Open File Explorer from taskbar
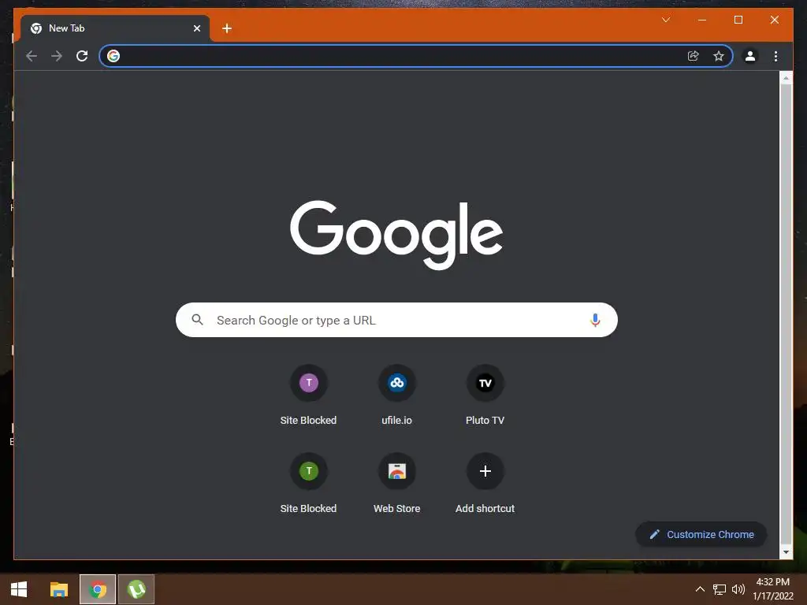 [x=58, y=589]
